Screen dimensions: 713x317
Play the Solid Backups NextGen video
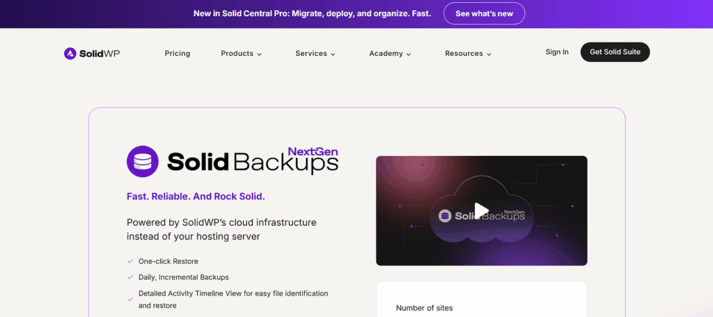(481, 210)
